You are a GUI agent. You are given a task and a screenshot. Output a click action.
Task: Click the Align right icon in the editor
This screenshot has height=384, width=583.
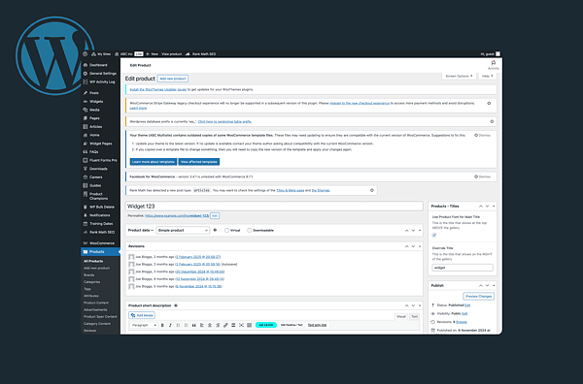tap(218, 325)
